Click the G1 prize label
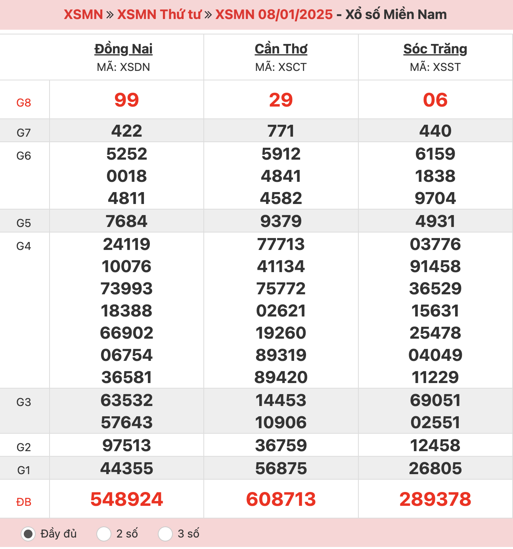 pyautogui.click(x=24, y=470)
